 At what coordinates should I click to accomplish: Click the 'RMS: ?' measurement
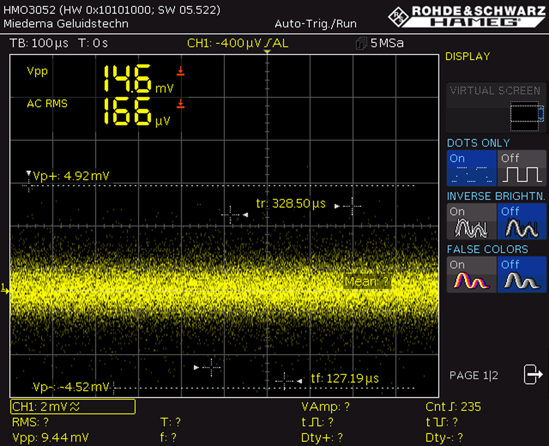[30, 422]
